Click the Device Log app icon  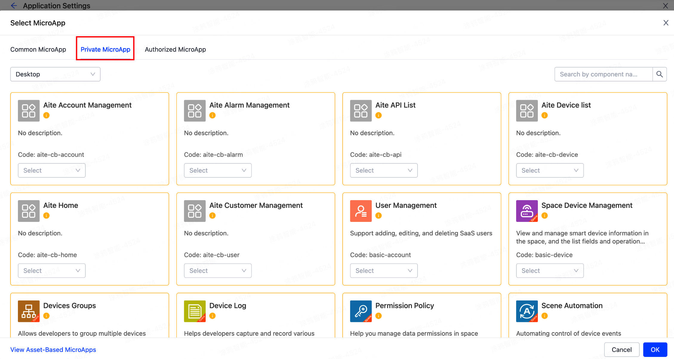195,311
